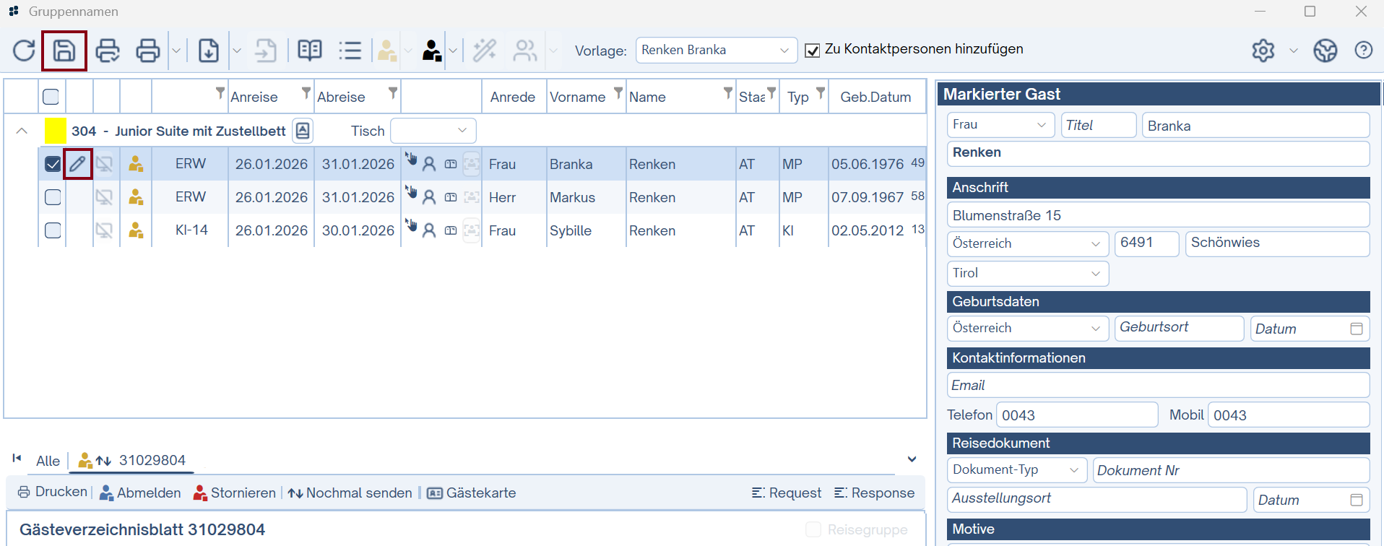Image resolution: width=1384 pixels, height=546 pixels.
Task: Click the yellow color swatch for room 304
Action: 55,131
